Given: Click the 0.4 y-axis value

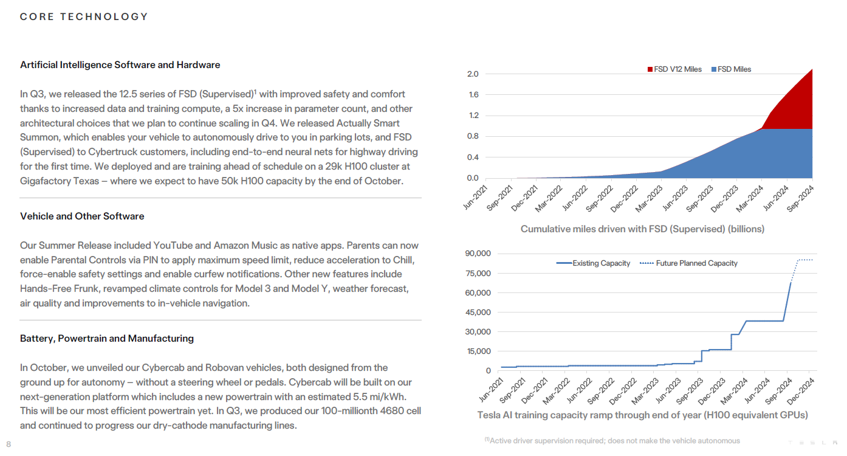Looking at the screenshot, I should [473, 157].
